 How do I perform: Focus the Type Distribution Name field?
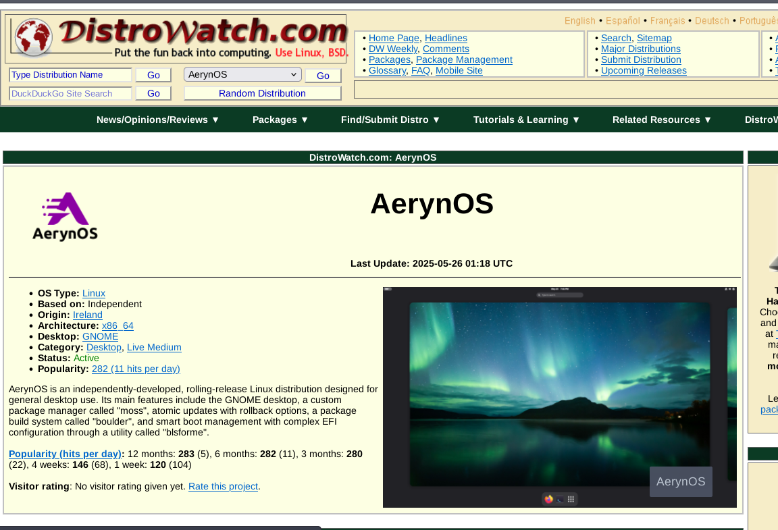pyautogui.click(x=70, y=75)
